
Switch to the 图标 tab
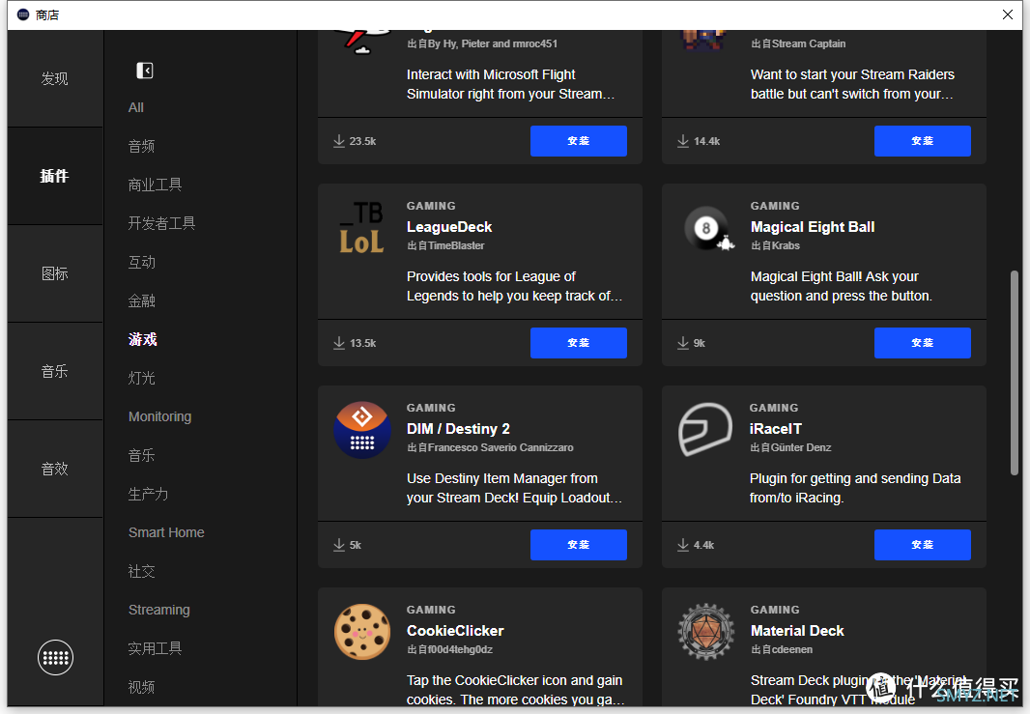click(54, 273)
